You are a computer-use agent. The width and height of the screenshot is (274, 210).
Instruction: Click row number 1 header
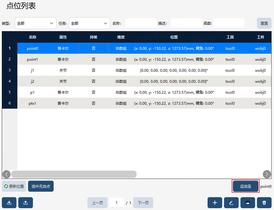pos(10,48)
